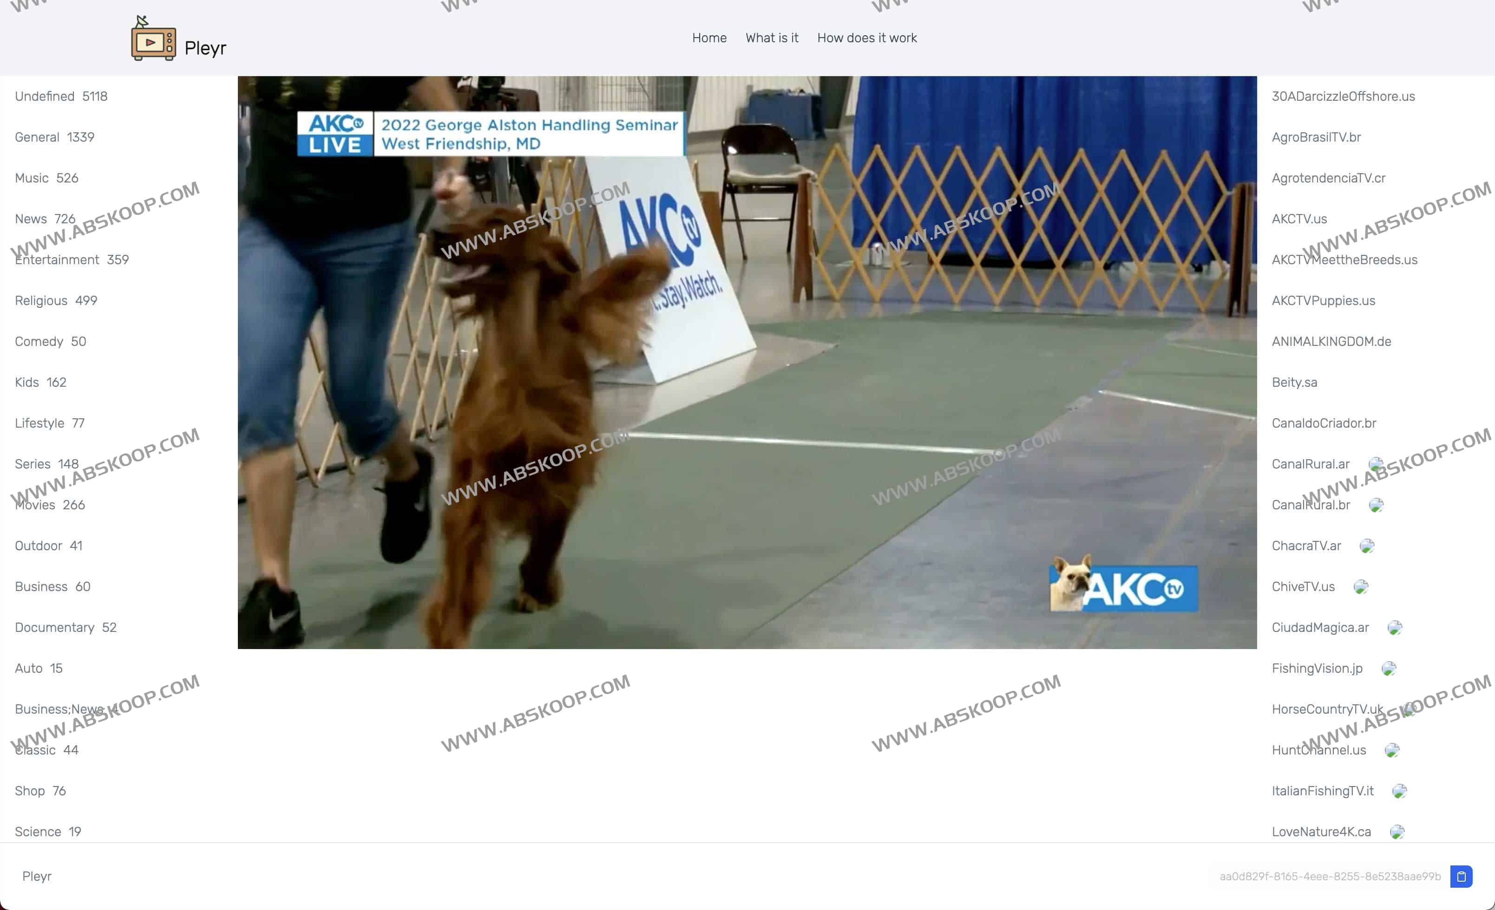Expand the Entertainment 359 category
The image size is (1495, 910).
(72, 259)
